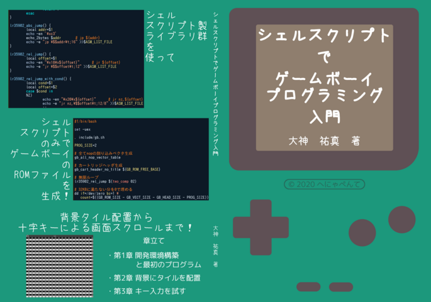
Task: Click the upper-right round A button
Action: tap(401, 220)
